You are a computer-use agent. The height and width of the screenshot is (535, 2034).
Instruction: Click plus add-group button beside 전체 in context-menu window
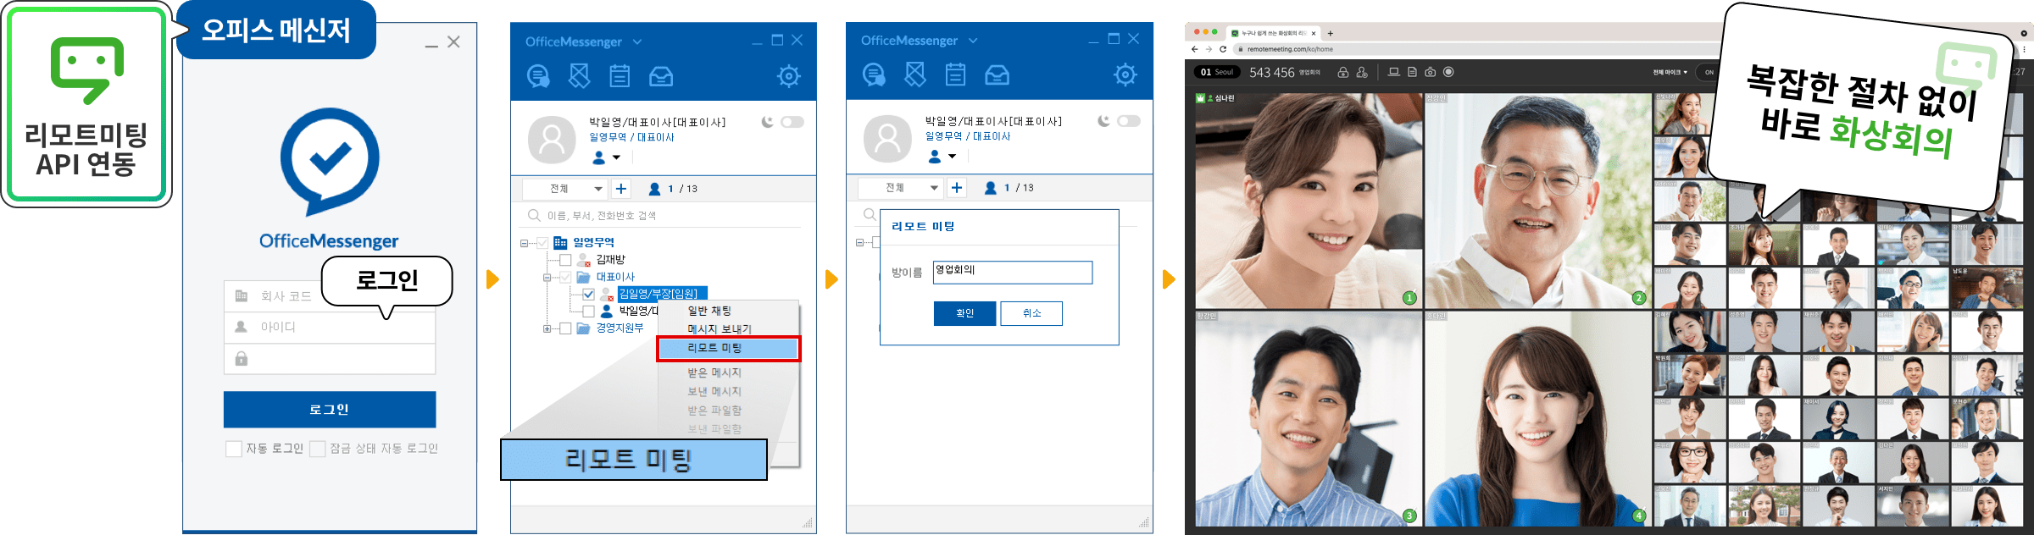621,189
